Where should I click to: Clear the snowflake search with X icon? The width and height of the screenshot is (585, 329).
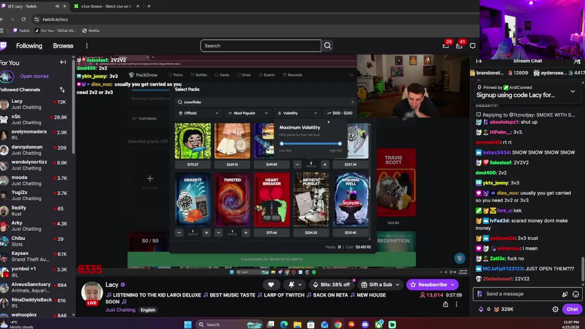tap(353, 102)
